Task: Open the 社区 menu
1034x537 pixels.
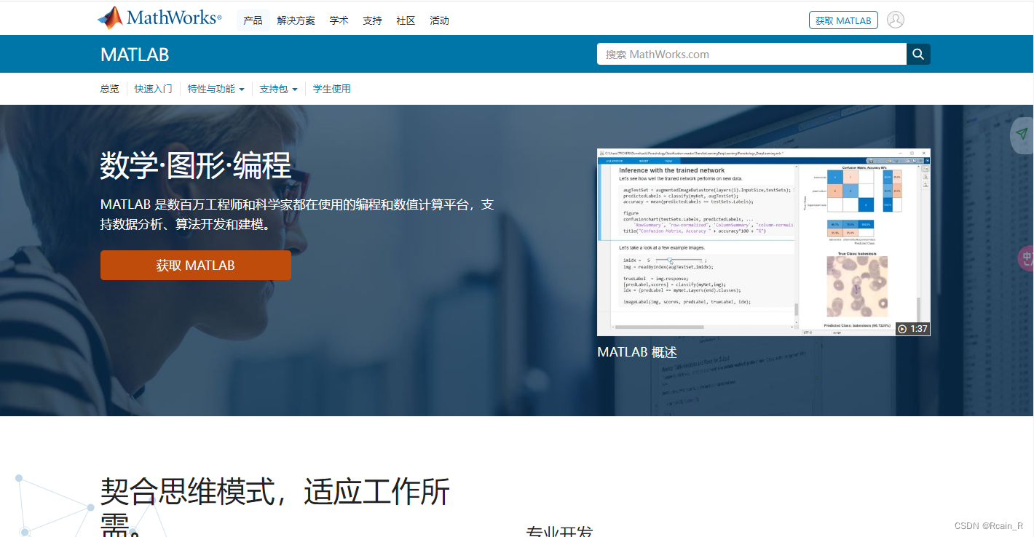Action: point(406,20)
